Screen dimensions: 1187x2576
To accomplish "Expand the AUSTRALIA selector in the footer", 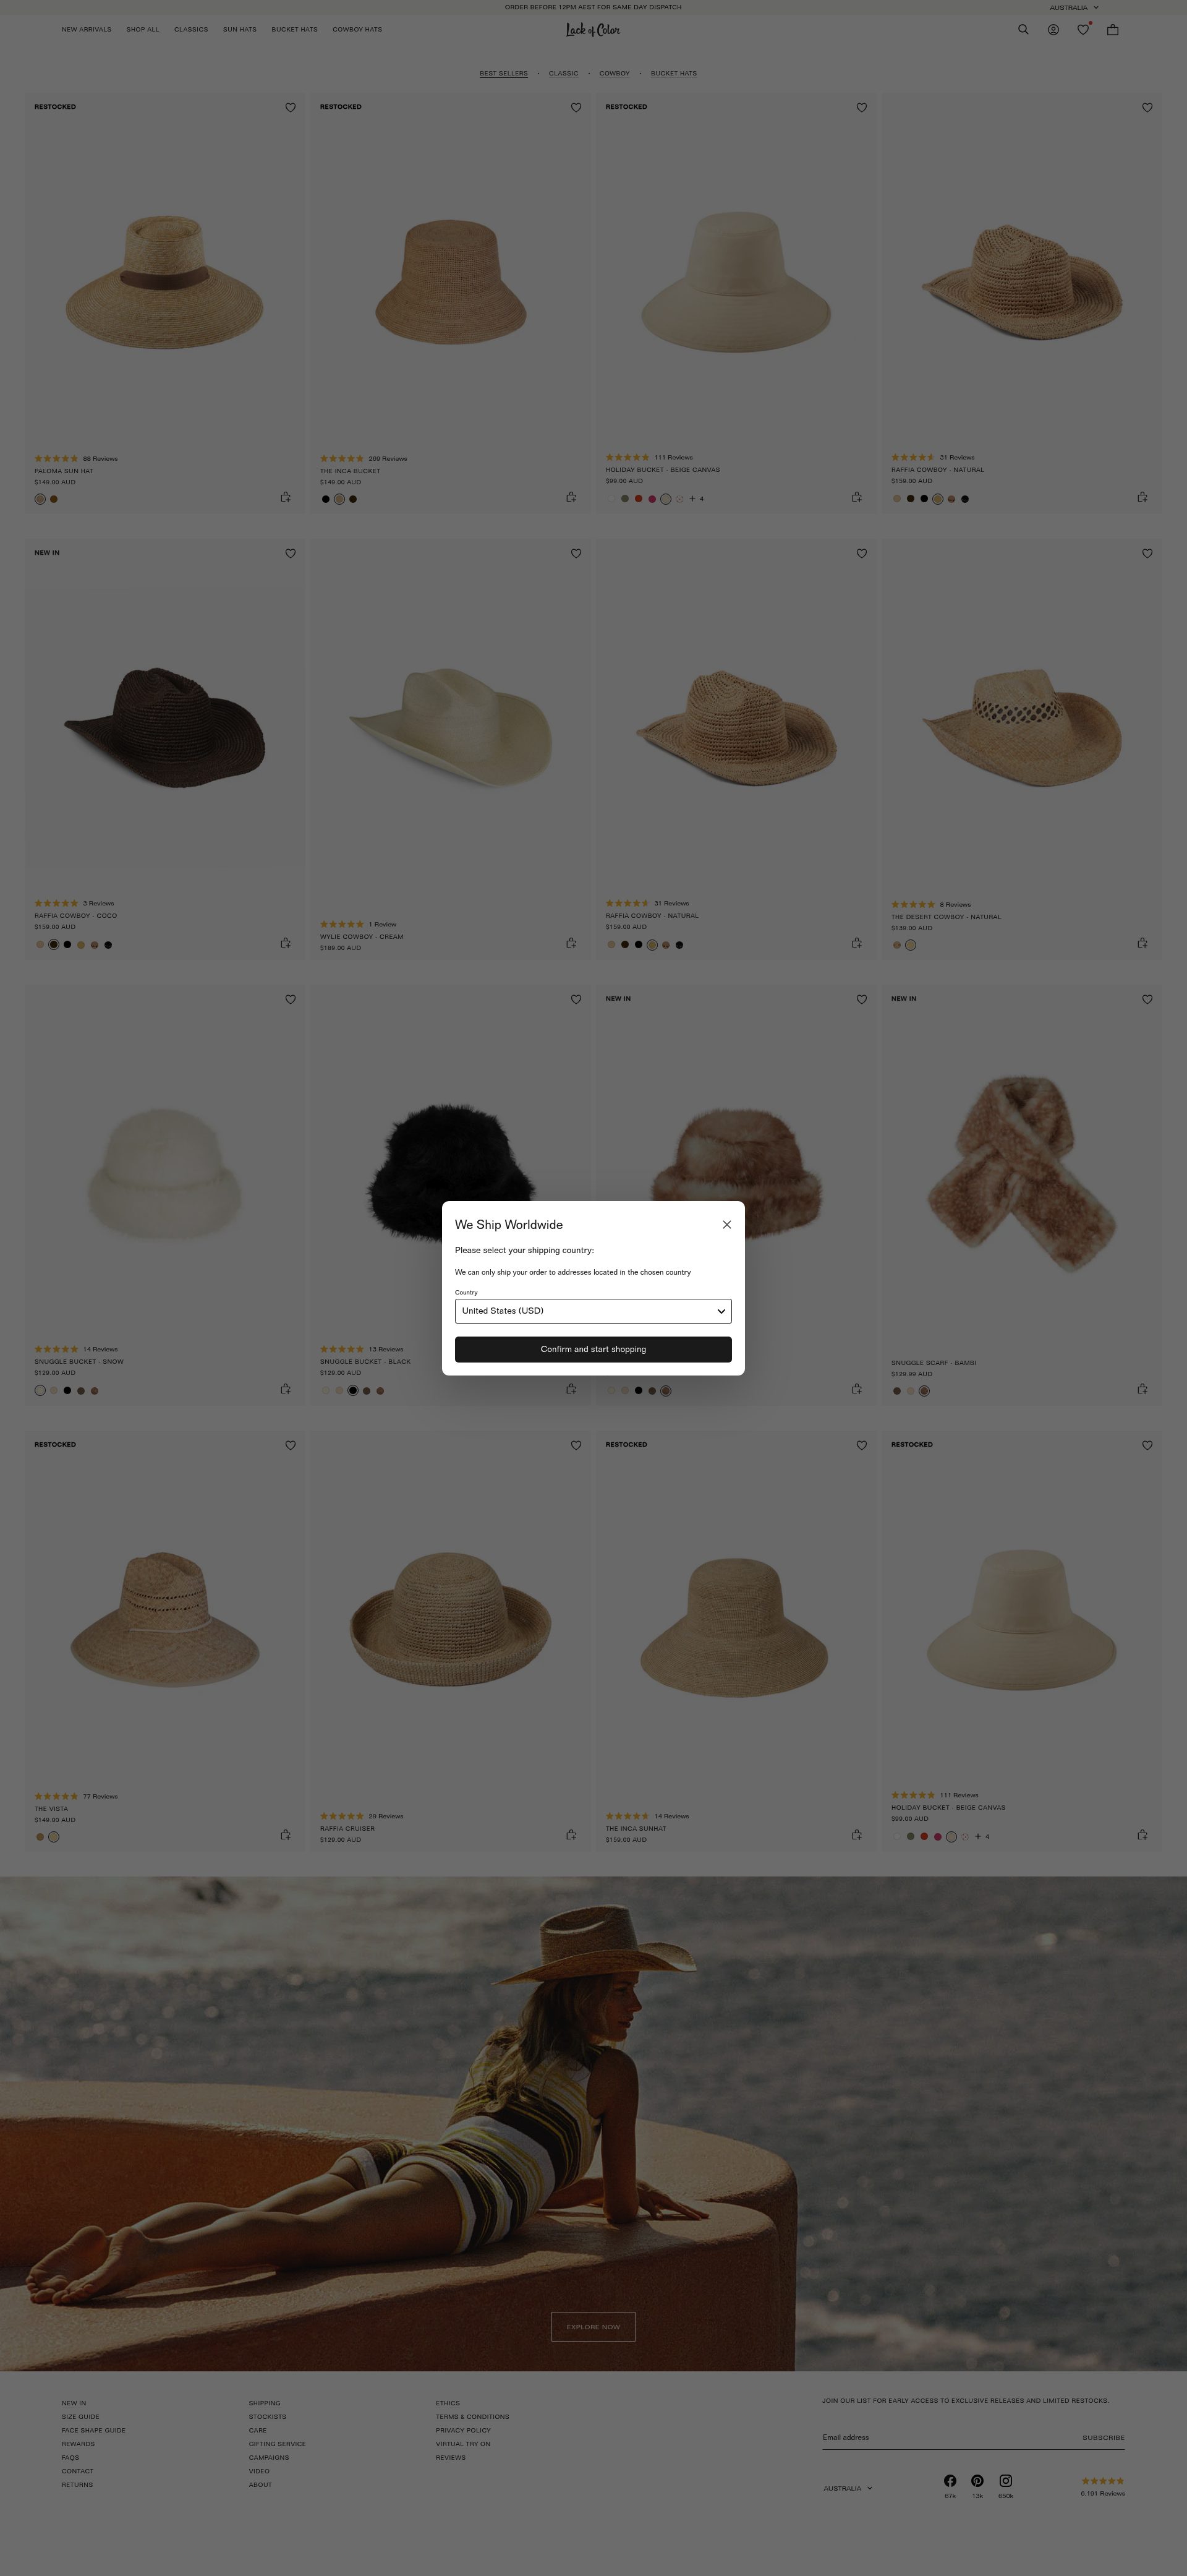I will tap(848, 2488).
